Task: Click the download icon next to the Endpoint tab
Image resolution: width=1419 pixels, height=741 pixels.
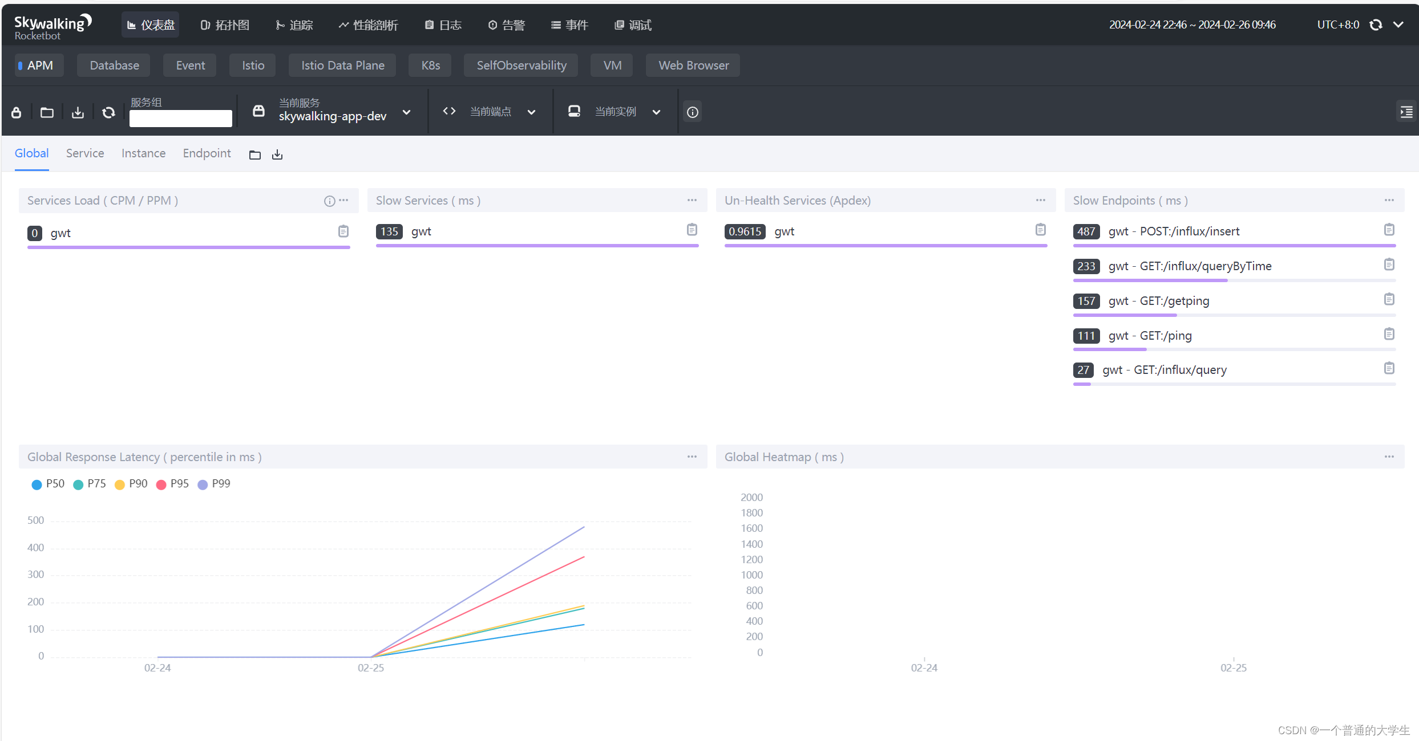Action: click(277, 154)
